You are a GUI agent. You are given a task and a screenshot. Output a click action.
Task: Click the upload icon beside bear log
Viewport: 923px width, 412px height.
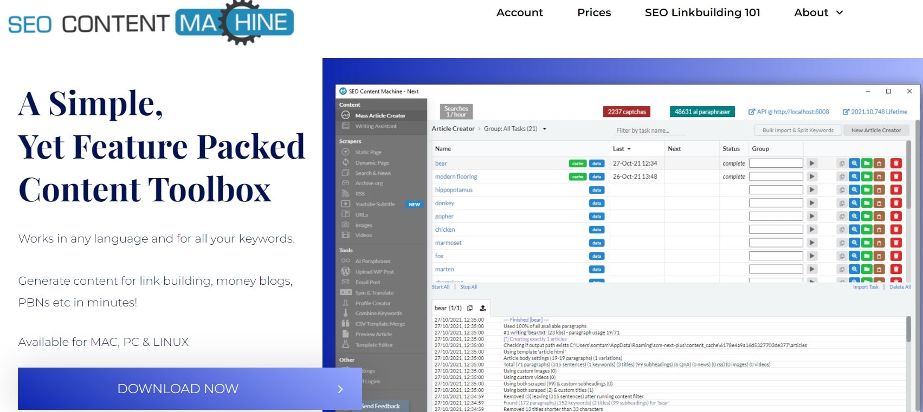[x=483, y=308]
